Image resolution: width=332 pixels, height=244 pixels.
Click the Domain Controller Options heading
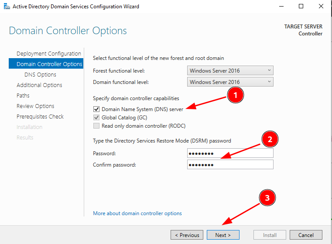[x=68, y=31]
